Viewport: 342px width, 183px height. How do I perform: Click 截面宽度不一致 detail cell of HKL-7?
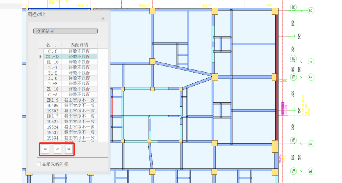click(79, 116)
